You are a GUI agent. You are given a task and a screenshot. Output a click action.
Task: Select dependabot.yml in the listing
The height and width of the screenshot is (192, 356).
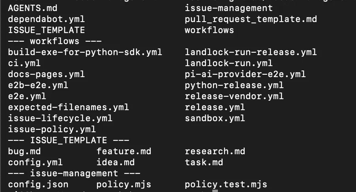(47, 19)
